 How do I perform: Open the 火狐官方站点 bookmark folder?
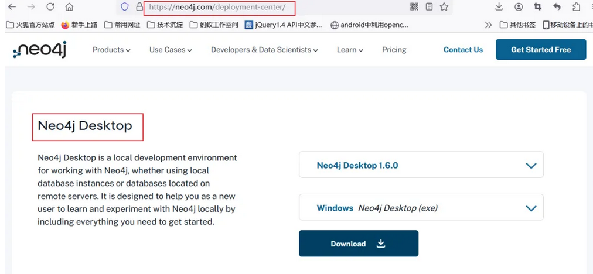click(x=31, y=25)
